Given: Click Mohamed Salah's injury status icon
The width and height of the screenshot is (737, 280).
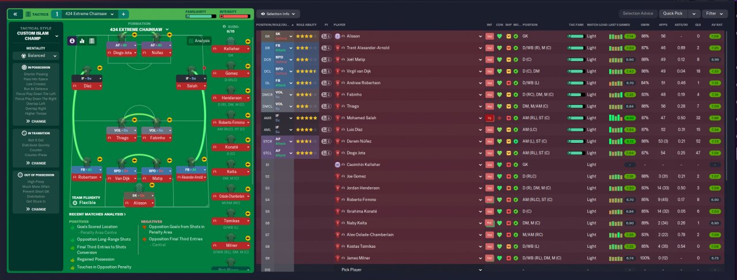Looking at the screenshot, I should tap(490, 118).
